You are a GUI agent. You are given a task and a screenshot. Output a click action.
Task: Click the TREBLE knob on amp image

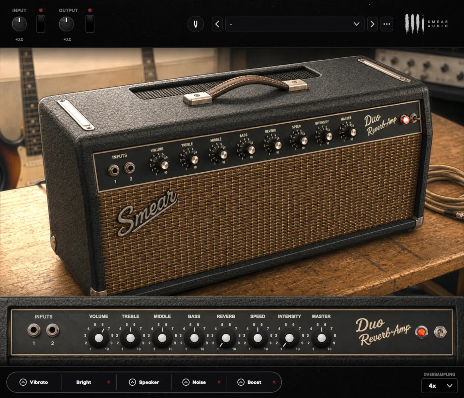pos(193,159)
